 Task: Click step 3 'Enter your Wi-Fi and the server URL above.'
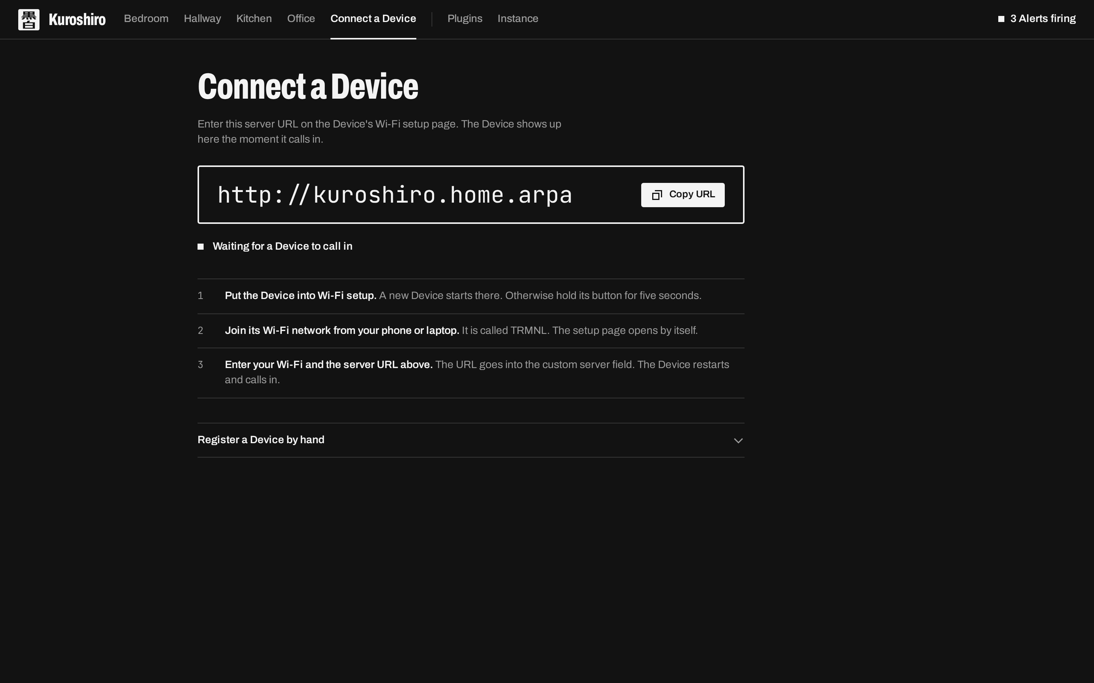(329, 365)
